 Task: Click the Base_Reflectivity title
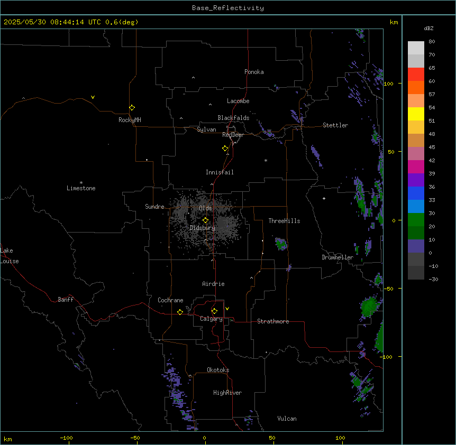[228, 8]
